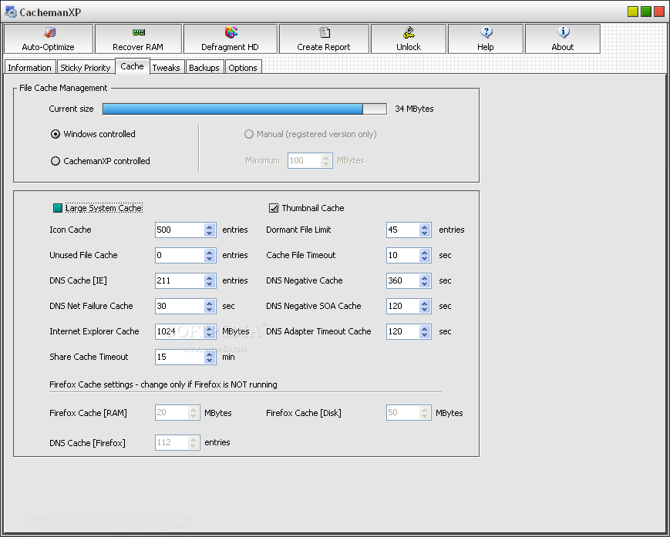
Task: Increase Internet Explorer Cache MBytes value
Action: coord(210,328)
